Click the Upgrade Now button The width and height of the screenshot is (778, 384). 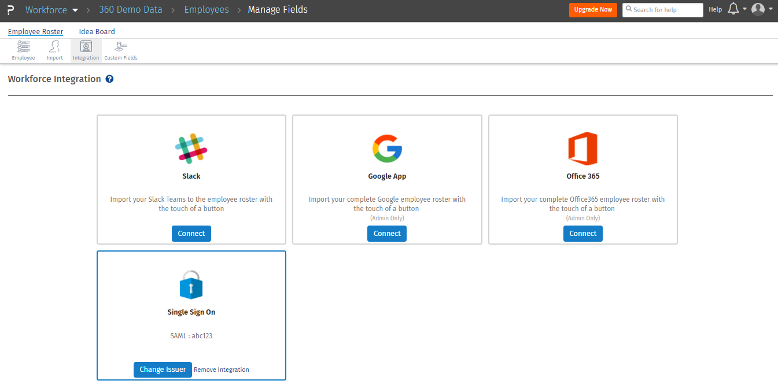[593, 10]
